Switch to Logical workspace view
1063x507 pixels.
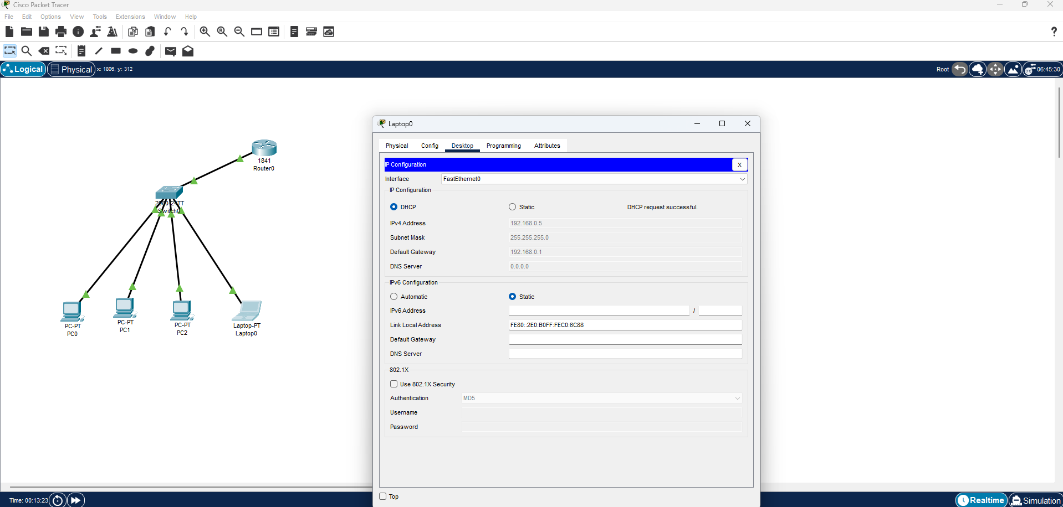click(x=23, y=69)
